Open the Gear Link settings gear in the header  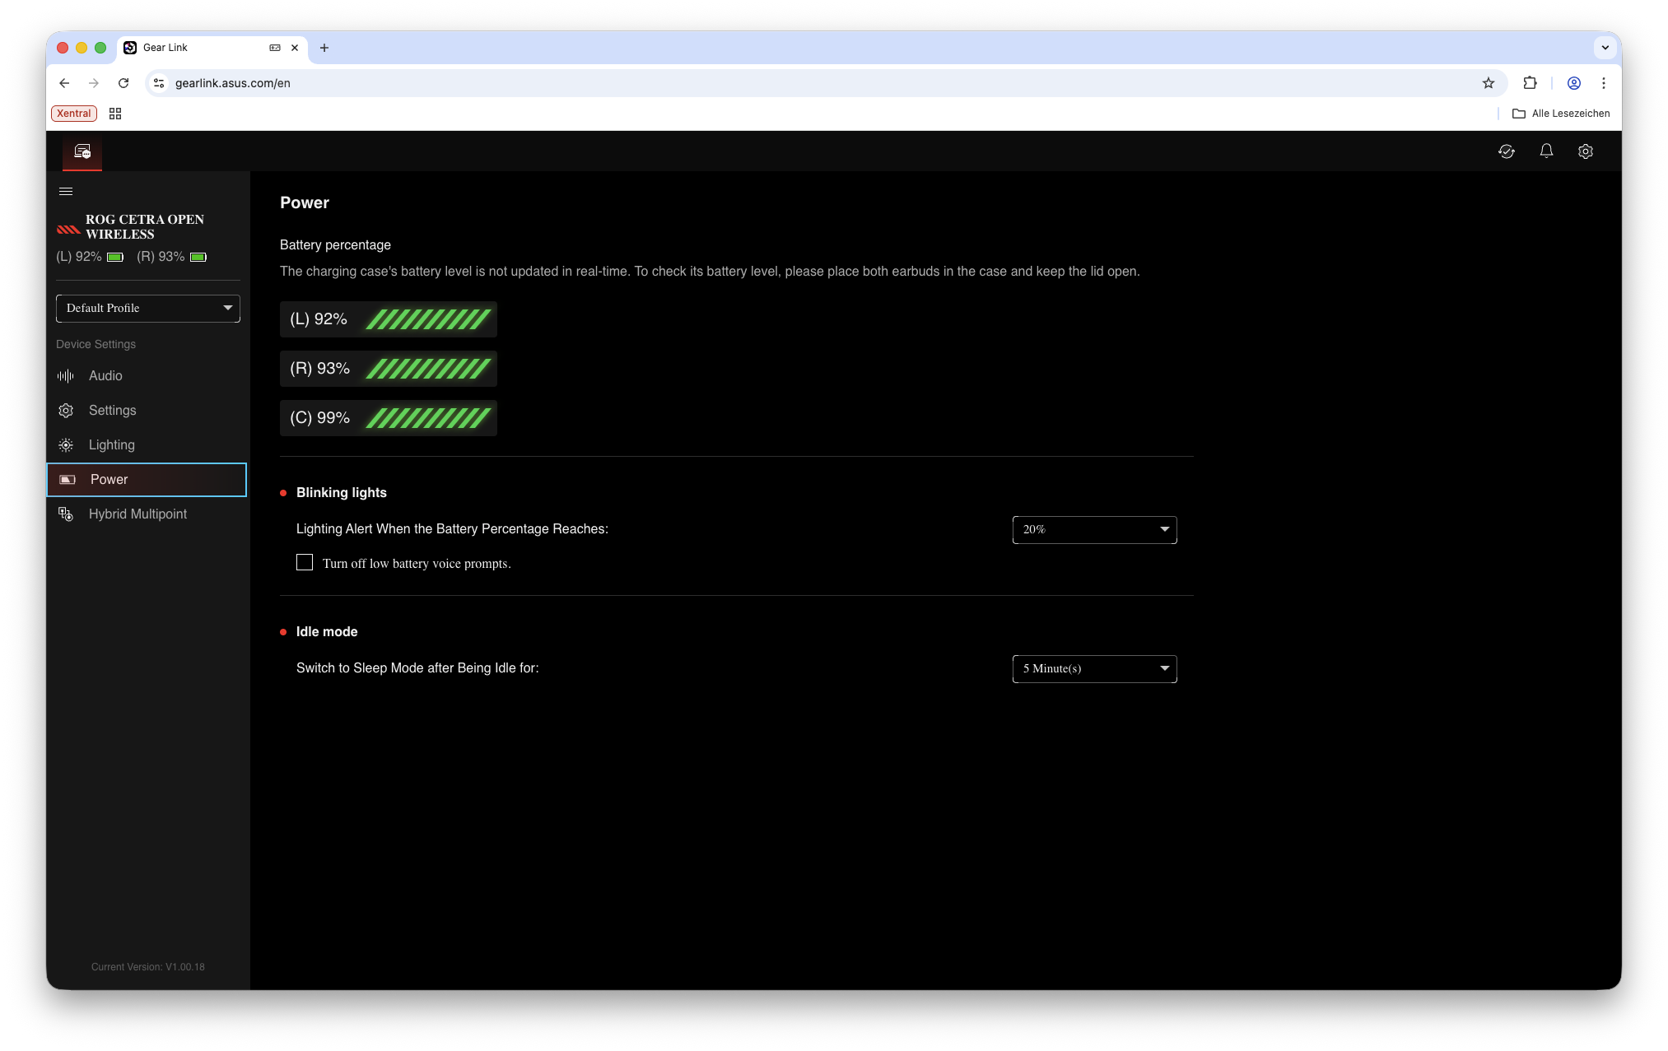click(x=1585, y=151)
